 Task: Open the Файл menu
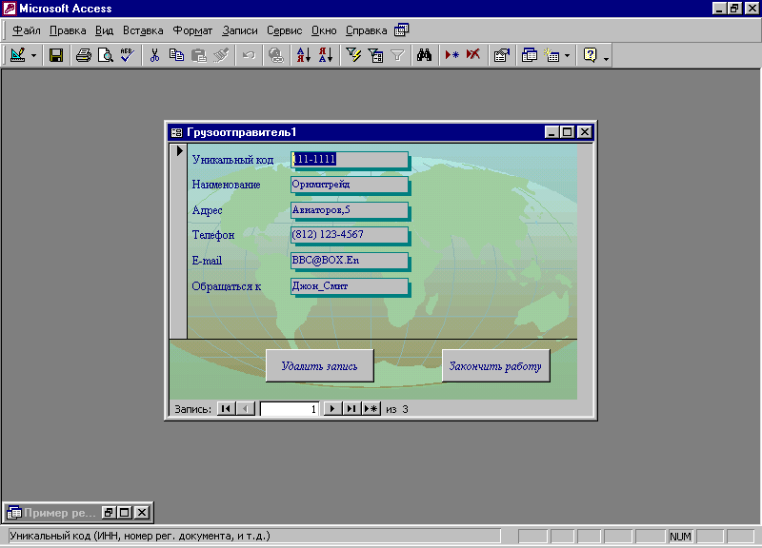[x=27, y=30]
